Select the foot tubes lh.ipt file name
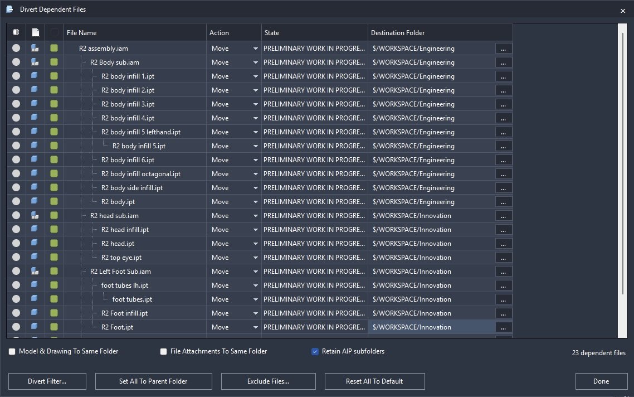 tap(125, 285)
